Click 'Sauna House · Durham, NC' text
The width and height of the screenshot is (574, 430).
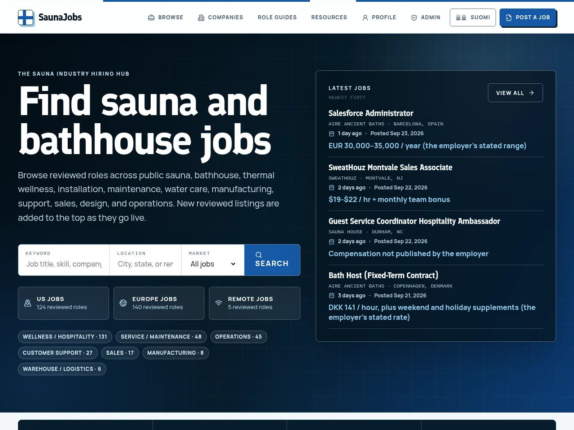(365, 232)
